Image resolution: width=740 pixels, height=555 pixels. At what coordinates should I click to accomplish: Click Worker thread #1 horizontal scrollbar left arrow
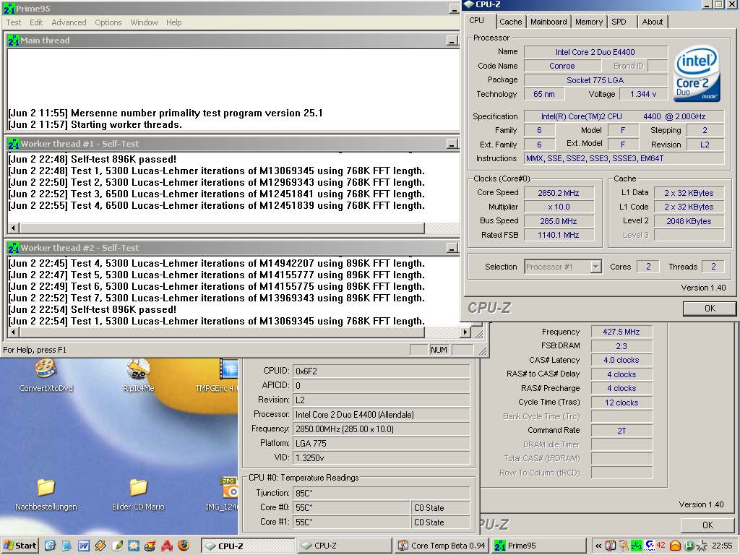pos(13,228)
